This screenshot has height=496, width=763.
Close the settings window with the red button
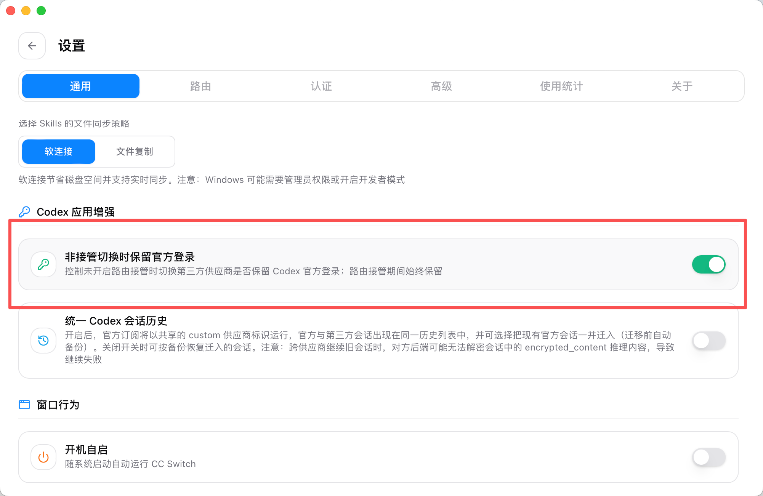pyautogui.click(x=11, y=11)
